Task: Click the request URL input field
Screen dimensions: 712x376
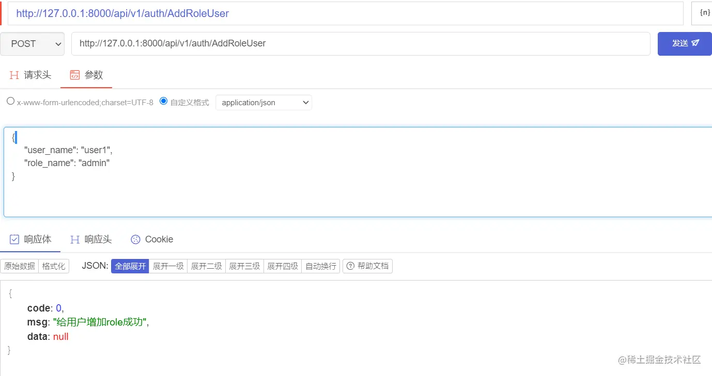Action: (x=361, y=44)
